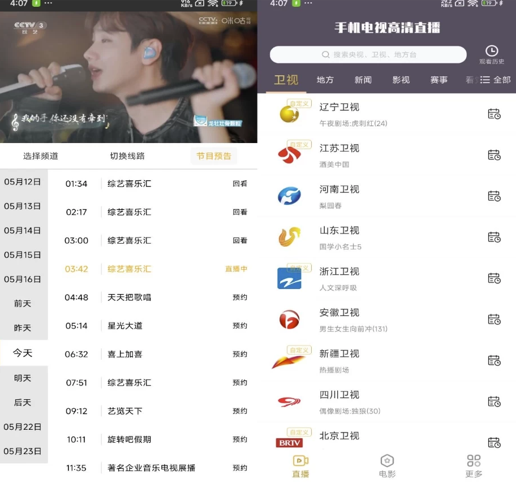Screen dimensions: 516x492
Task: Open the schedule icon for 四川卫视
Action: tap(494, 402)
